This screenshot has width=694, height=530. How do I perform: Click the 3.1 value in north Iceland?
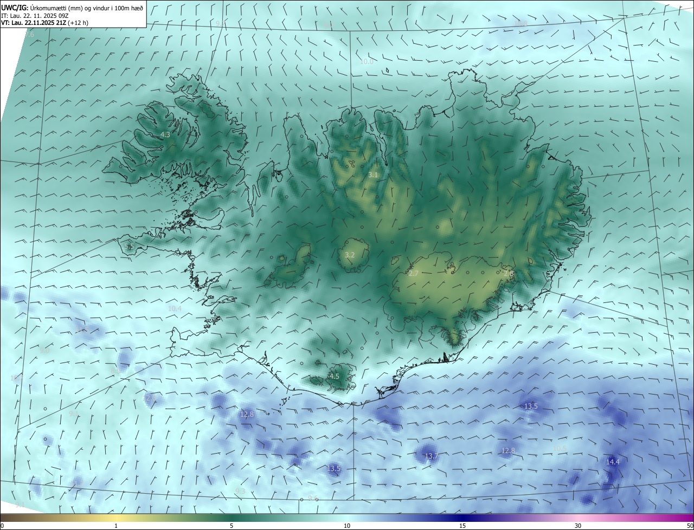tap(373, 175)
